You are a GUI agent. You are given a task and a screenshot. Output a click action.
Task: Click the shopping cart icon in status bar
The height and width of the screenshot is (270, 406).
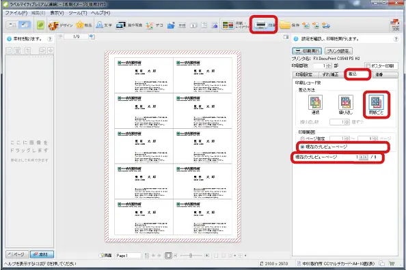click(x=392, y=264)
